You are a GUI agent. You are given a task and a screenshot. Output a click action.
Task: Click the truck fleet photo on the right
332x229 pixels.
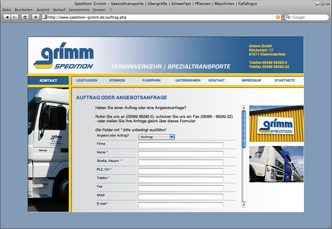[277, 164]
